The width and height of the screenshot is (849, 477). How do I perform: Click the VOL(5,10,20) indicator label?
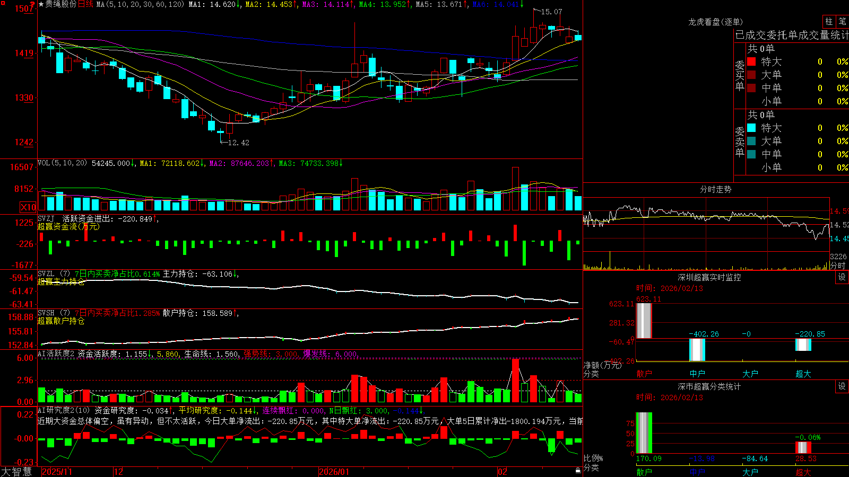point(62,163)
